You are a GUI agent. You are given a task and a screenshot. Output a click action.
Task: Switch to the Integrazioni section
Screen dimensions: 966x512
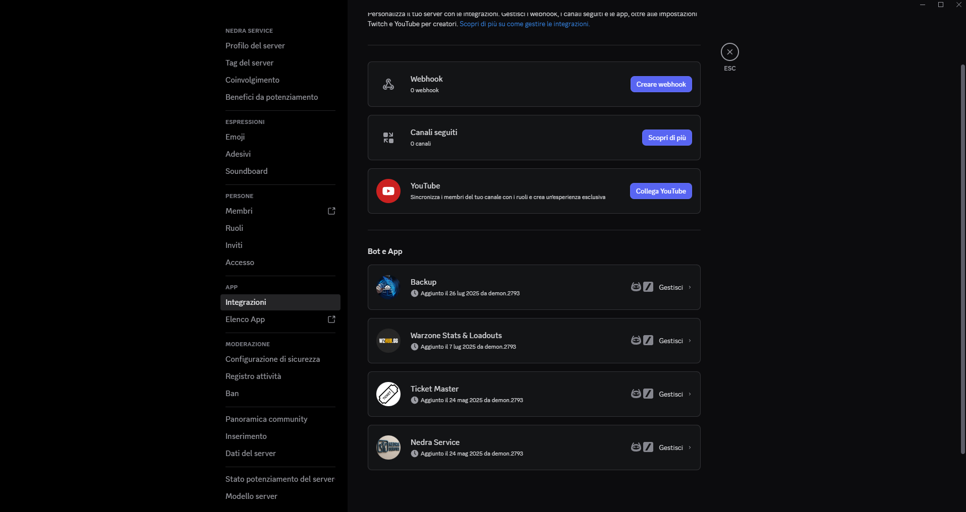246,302
